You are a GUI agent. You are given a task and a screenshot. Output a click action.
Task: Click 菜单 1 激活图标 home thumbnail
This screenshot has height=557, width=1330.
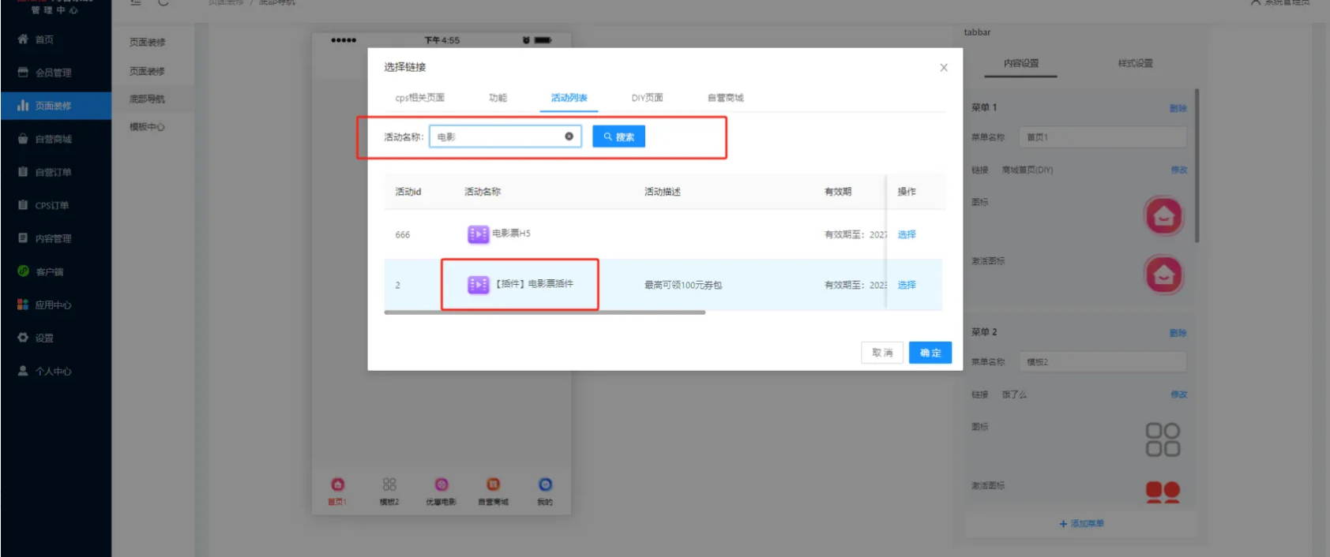click(1163, 275)
